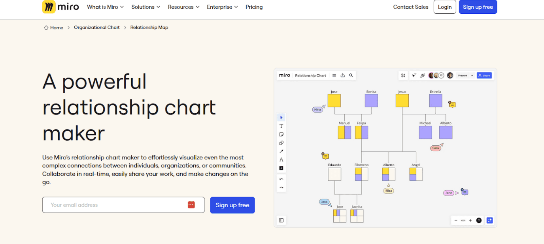The image size is (544, 244).
Task: Click the zoom-in plus control on the board
Action: tap(470, 220)
